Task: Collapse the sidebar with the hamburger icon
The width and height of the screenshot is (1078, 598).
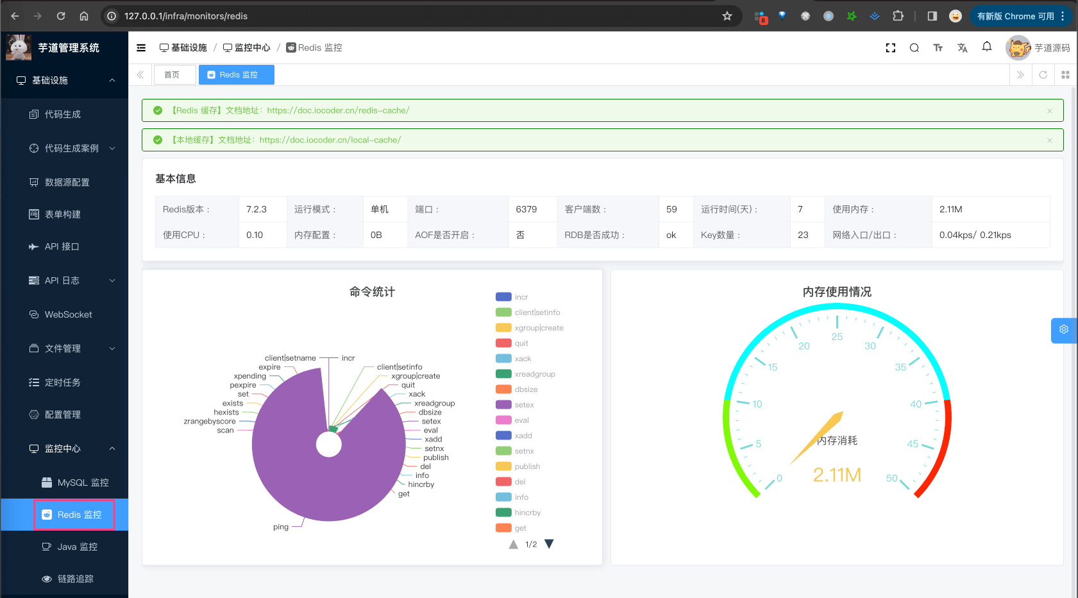Action: [140, 47]
